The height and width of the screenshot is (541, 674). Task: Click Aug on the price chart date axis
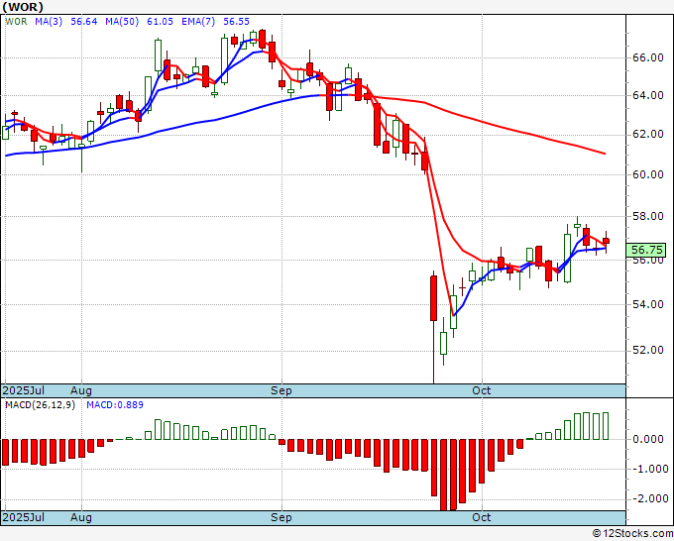tap(81, 391)
